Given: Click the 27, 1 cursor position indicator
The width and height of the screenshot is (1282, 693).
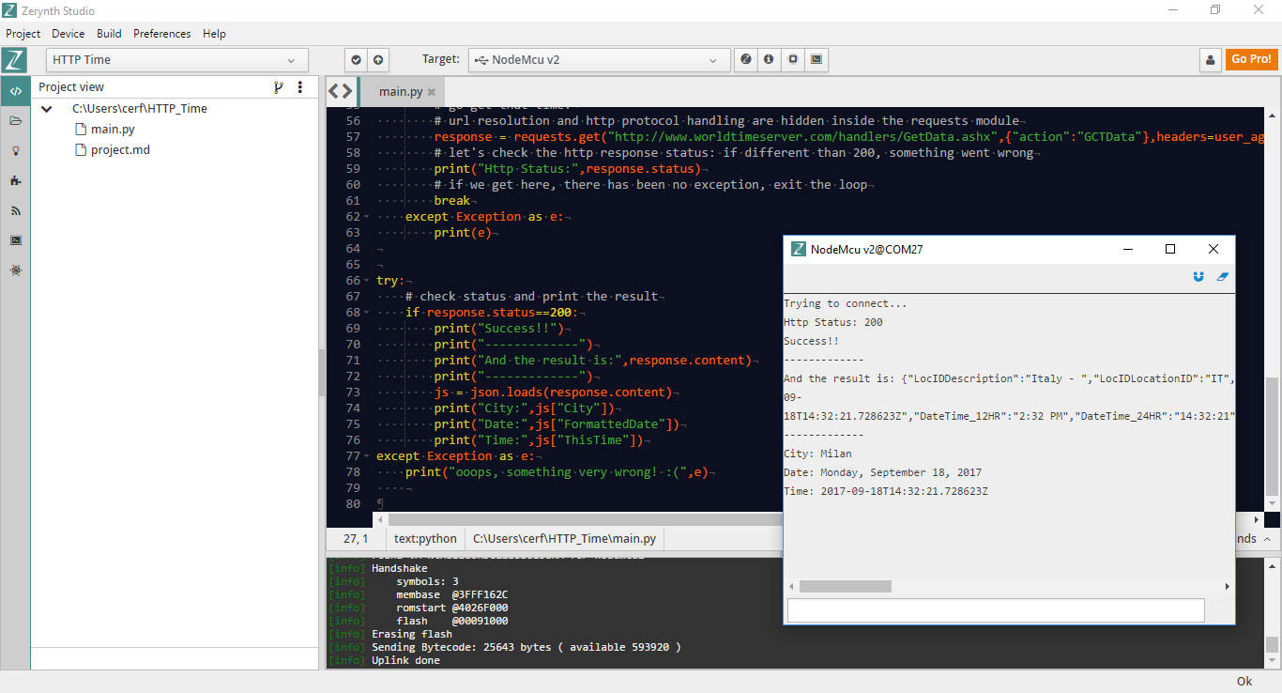Looking at the screenshot, I should [356, 539].
